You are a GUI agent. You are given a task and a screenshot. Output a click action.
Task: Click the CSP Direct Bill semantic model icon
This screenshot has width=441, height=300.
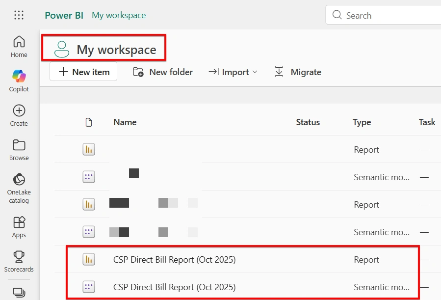pyautogui.click(x=89, y=287)
